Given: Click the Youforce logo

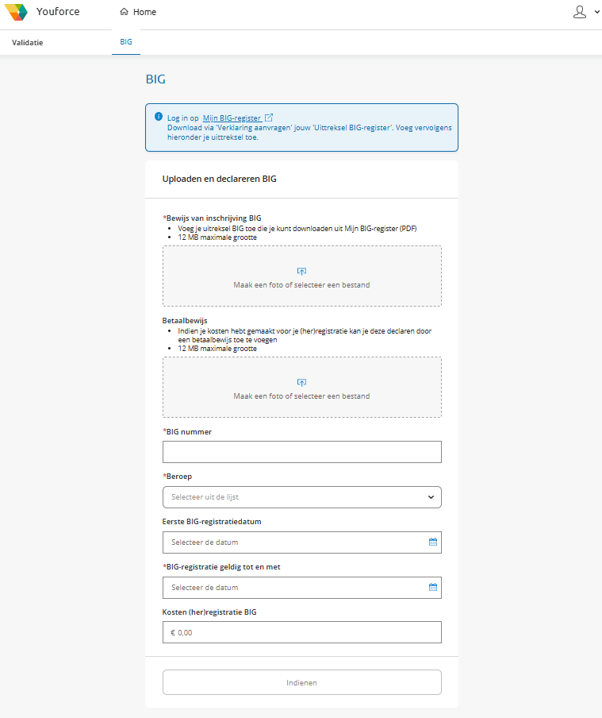Looking at the screenshot, I should pyautogui.click(x=16, y=12).
